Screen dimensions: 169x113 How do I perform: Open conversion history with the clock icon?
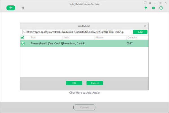click(x=161, y=8)
